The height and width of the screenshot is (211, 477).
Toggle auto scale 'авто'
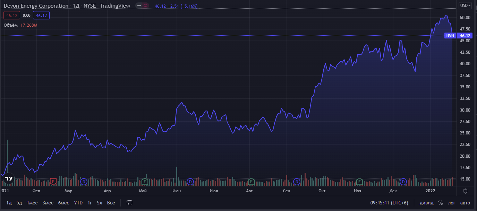(x=465, y=203)
